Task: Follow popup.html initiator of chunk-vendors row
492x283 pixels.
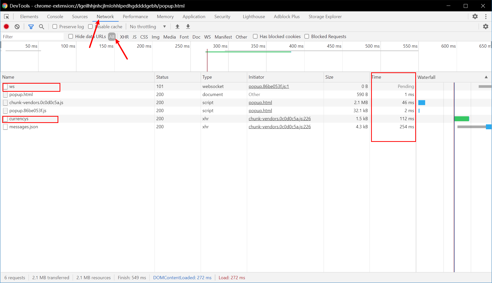Action: click(x=260, y=103)
